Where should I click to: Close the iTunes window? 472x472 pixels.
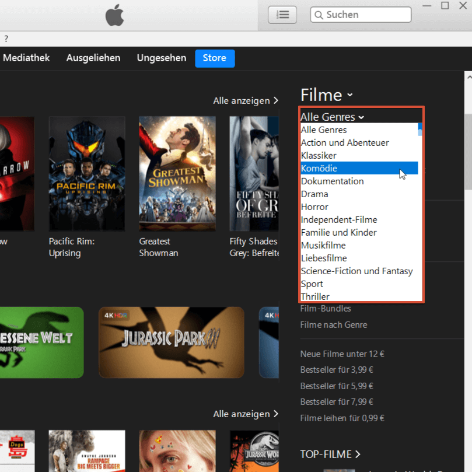click(x=463, y=6)
